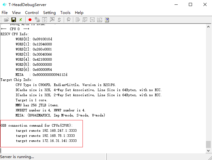Click the save floppy disk icon
Viewport: 212px width, 160px height.
pos(14,20)
